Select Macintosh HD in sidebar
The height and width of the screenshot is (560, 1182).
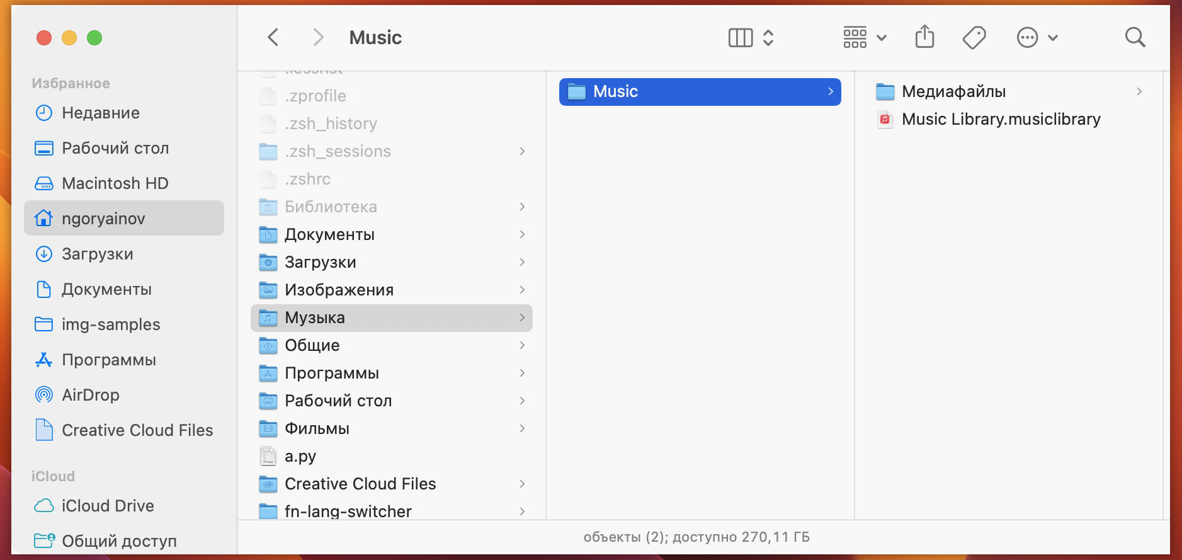click(x=115, y=183)
